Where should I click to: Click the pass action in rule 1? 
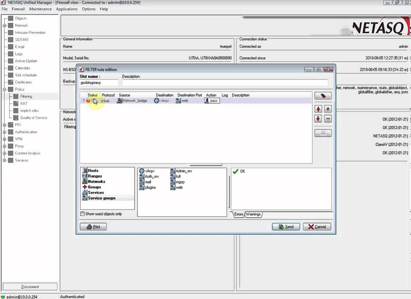click(212, 101)
